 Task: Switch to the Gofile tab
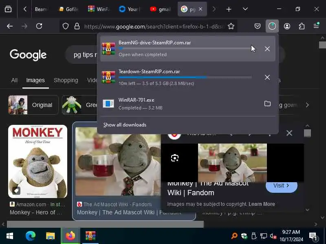(69, 9)
